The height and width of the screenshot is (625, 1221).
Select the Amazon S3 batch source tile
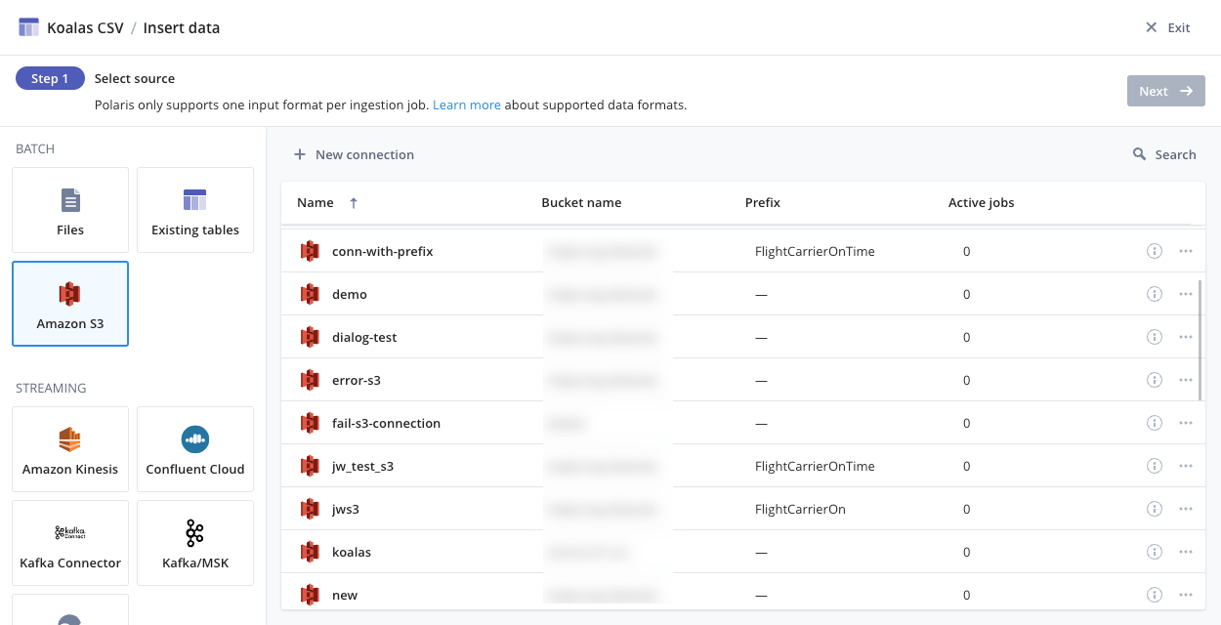coord(69,303)
